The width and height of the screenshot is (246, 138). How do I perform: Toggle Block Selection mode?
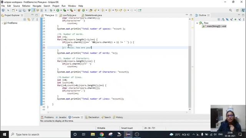click(x=42, y=10)
